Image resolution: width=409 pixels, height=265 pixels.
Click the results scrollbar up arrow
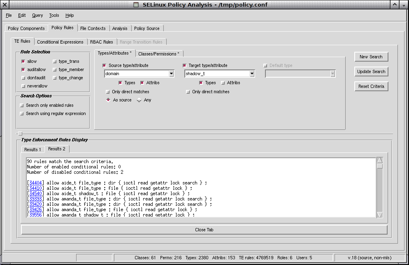[380, 160]
